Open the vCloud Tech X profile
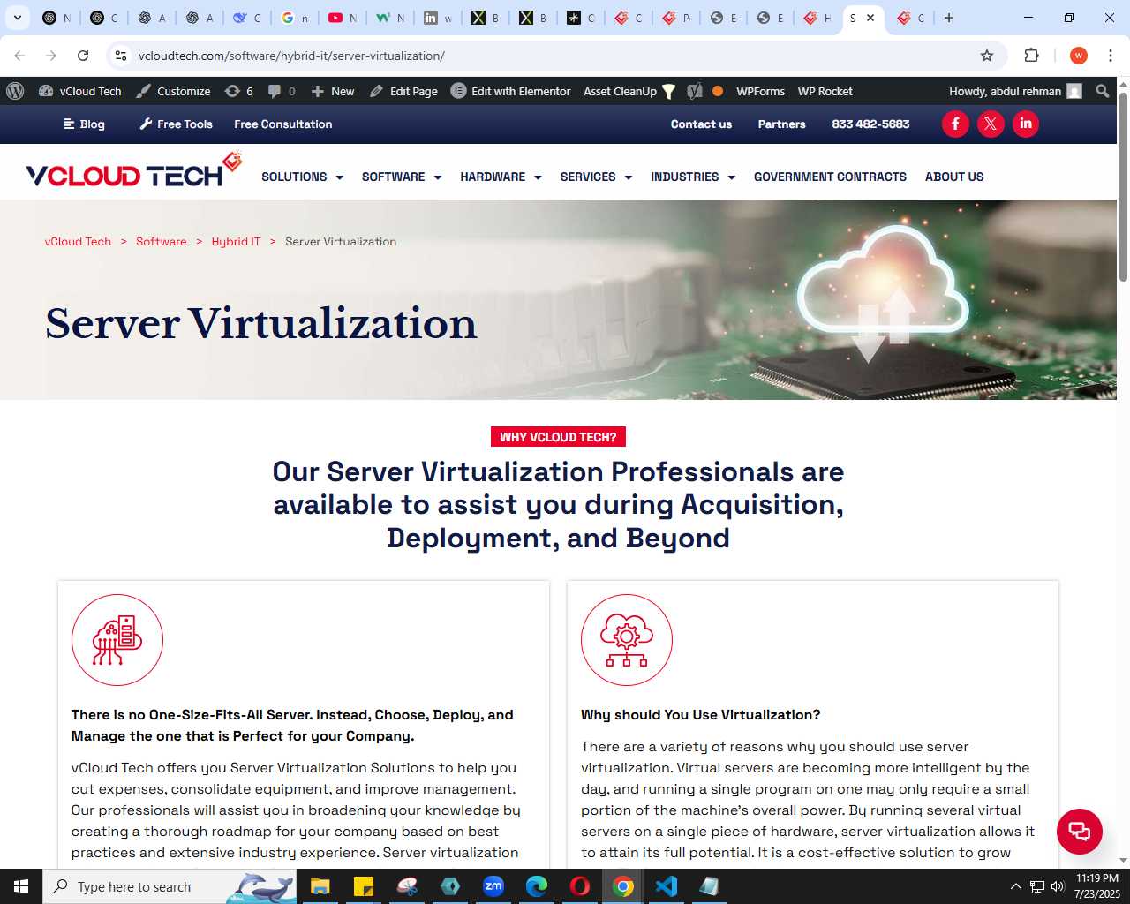 pyautogui.click(x=991, y=124)
